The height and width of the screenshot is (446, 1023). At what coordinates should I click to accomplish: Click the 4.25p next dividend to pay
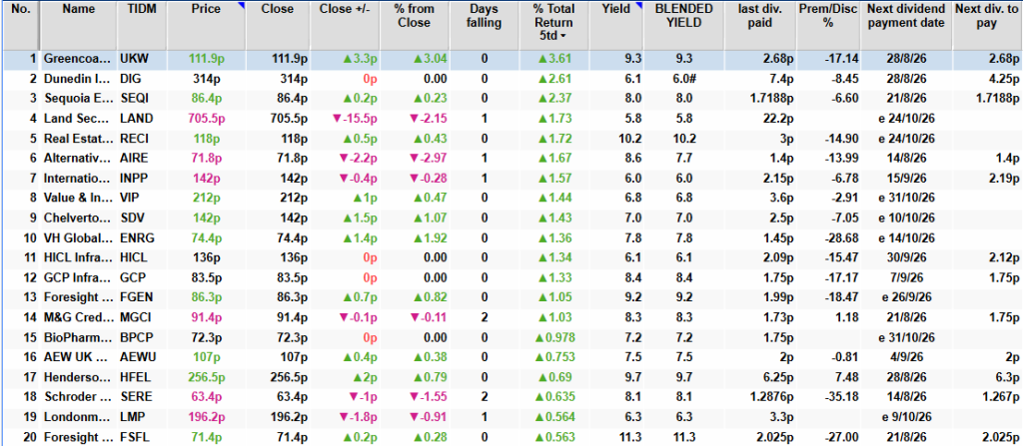pyautogui.click(x=1005, y=80)
